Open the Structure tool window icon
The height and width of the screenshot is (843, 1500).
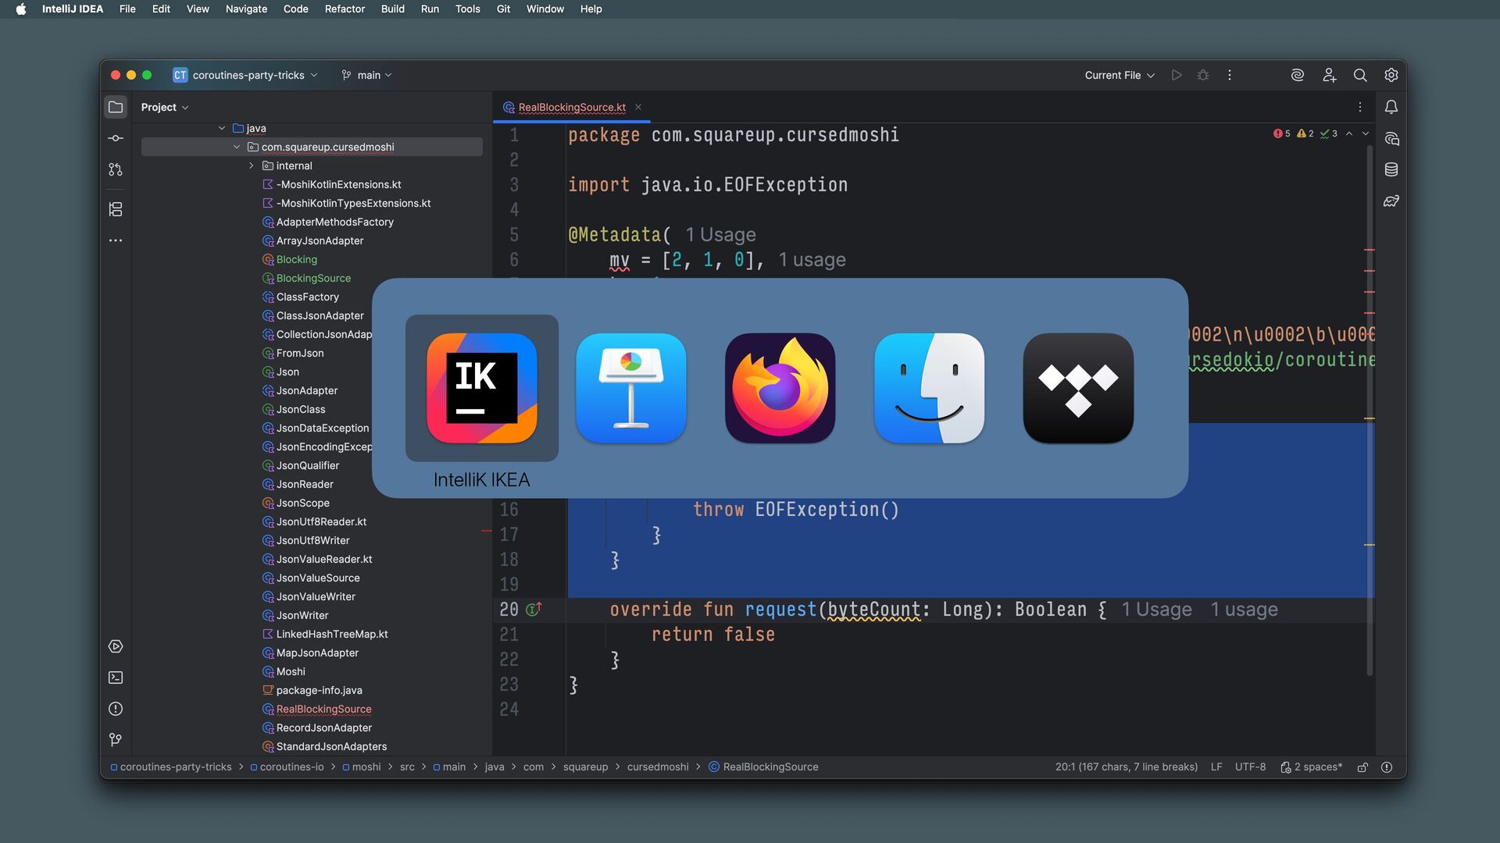coord(116,209)
